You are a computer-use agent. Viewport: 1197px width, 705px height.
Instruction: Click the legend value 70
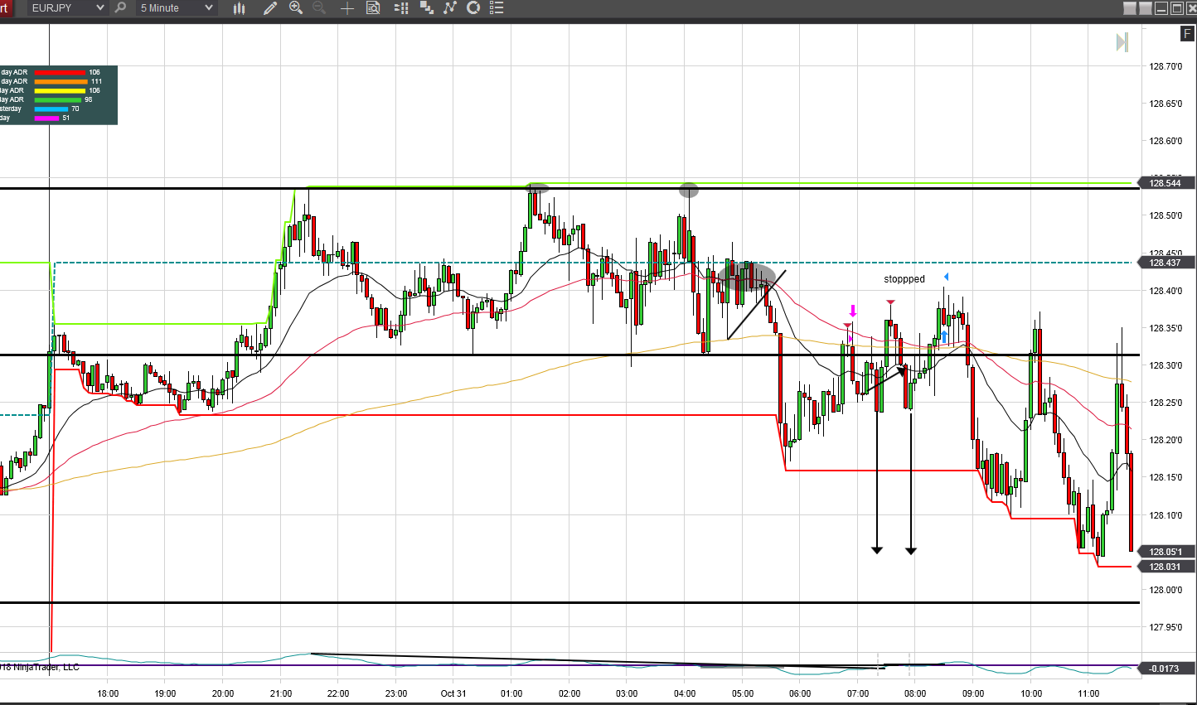pos(75,109)
